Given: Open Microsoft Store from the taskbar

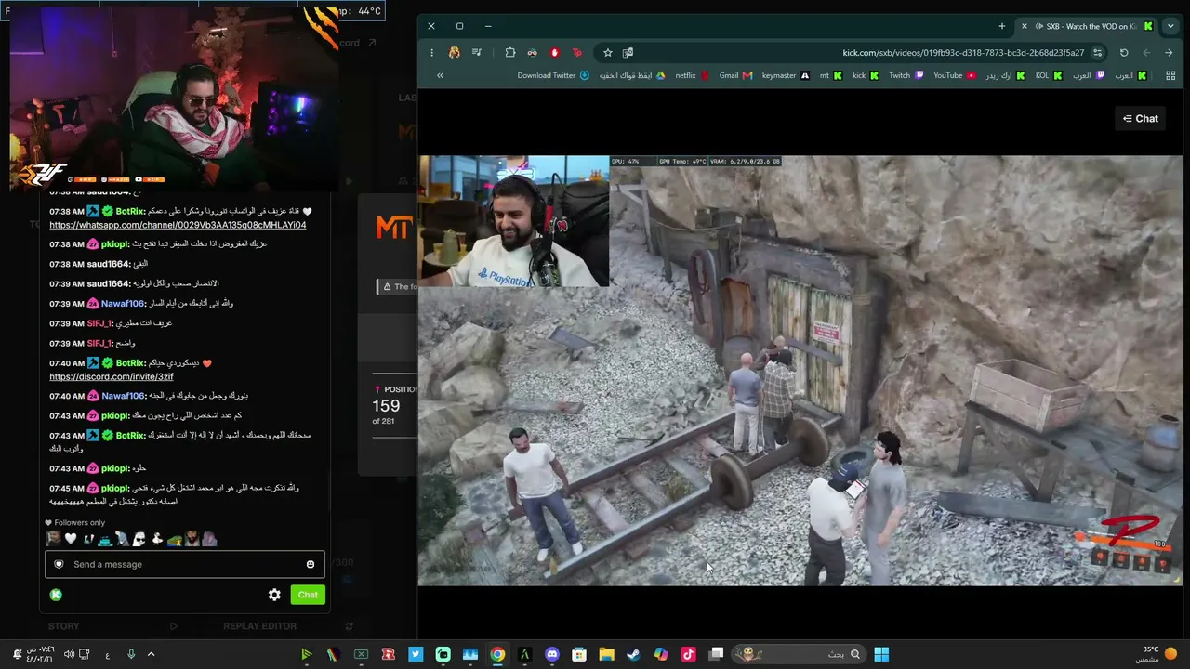Looking at the screenshot, I should 579,654.
